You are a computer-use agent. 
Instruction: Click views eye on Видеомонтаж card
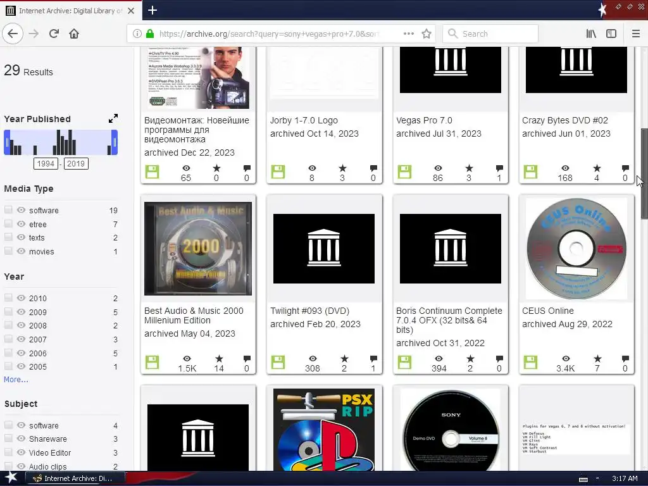[x=187, y=168]
